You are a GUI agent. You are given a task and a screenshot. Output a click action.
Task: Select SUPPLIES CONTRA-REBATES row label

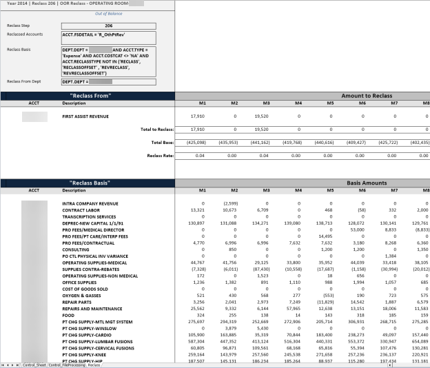click(91, 269)
